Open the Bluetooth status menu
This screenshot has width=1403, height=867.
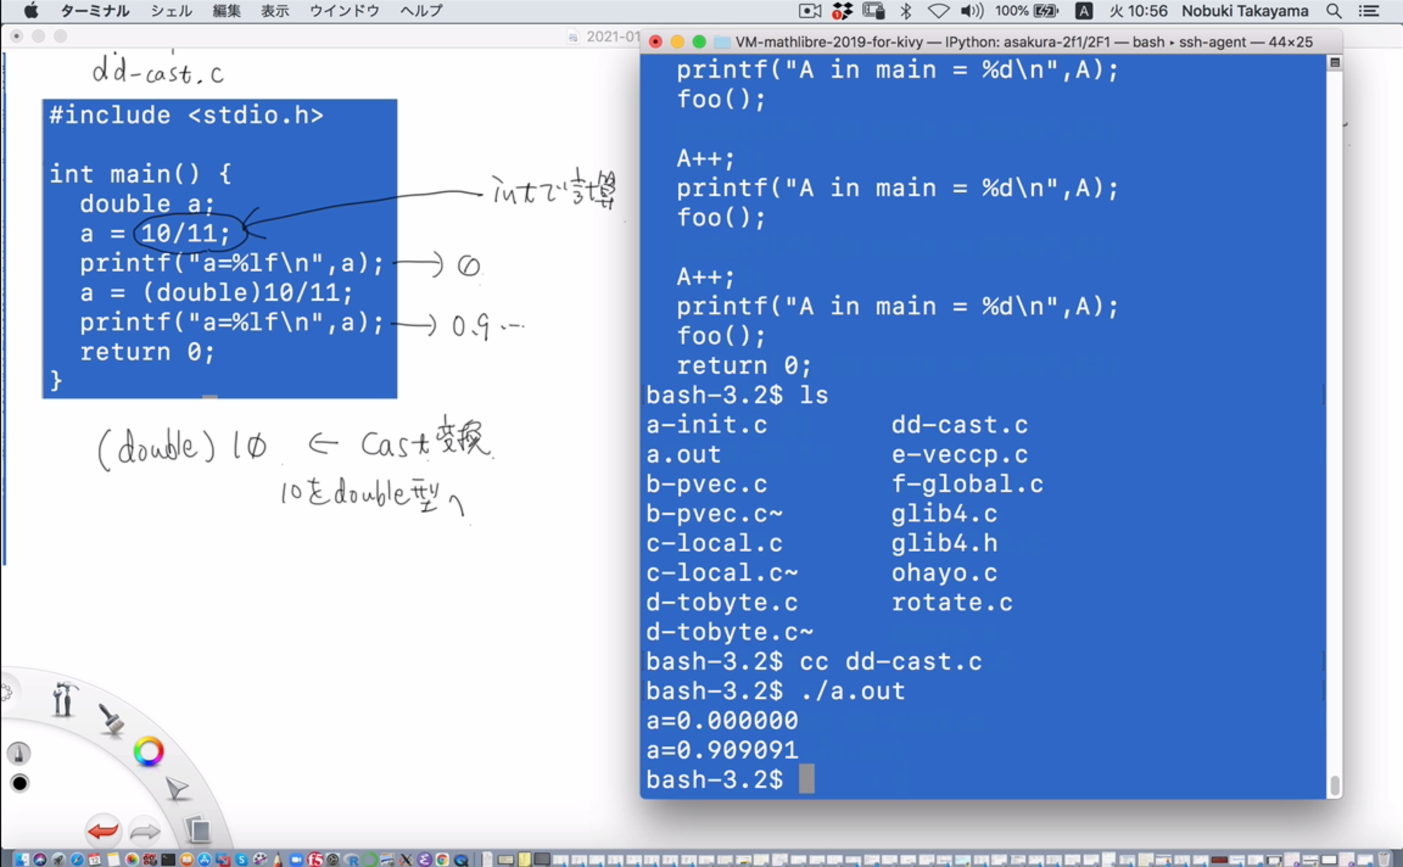[905, 10]
